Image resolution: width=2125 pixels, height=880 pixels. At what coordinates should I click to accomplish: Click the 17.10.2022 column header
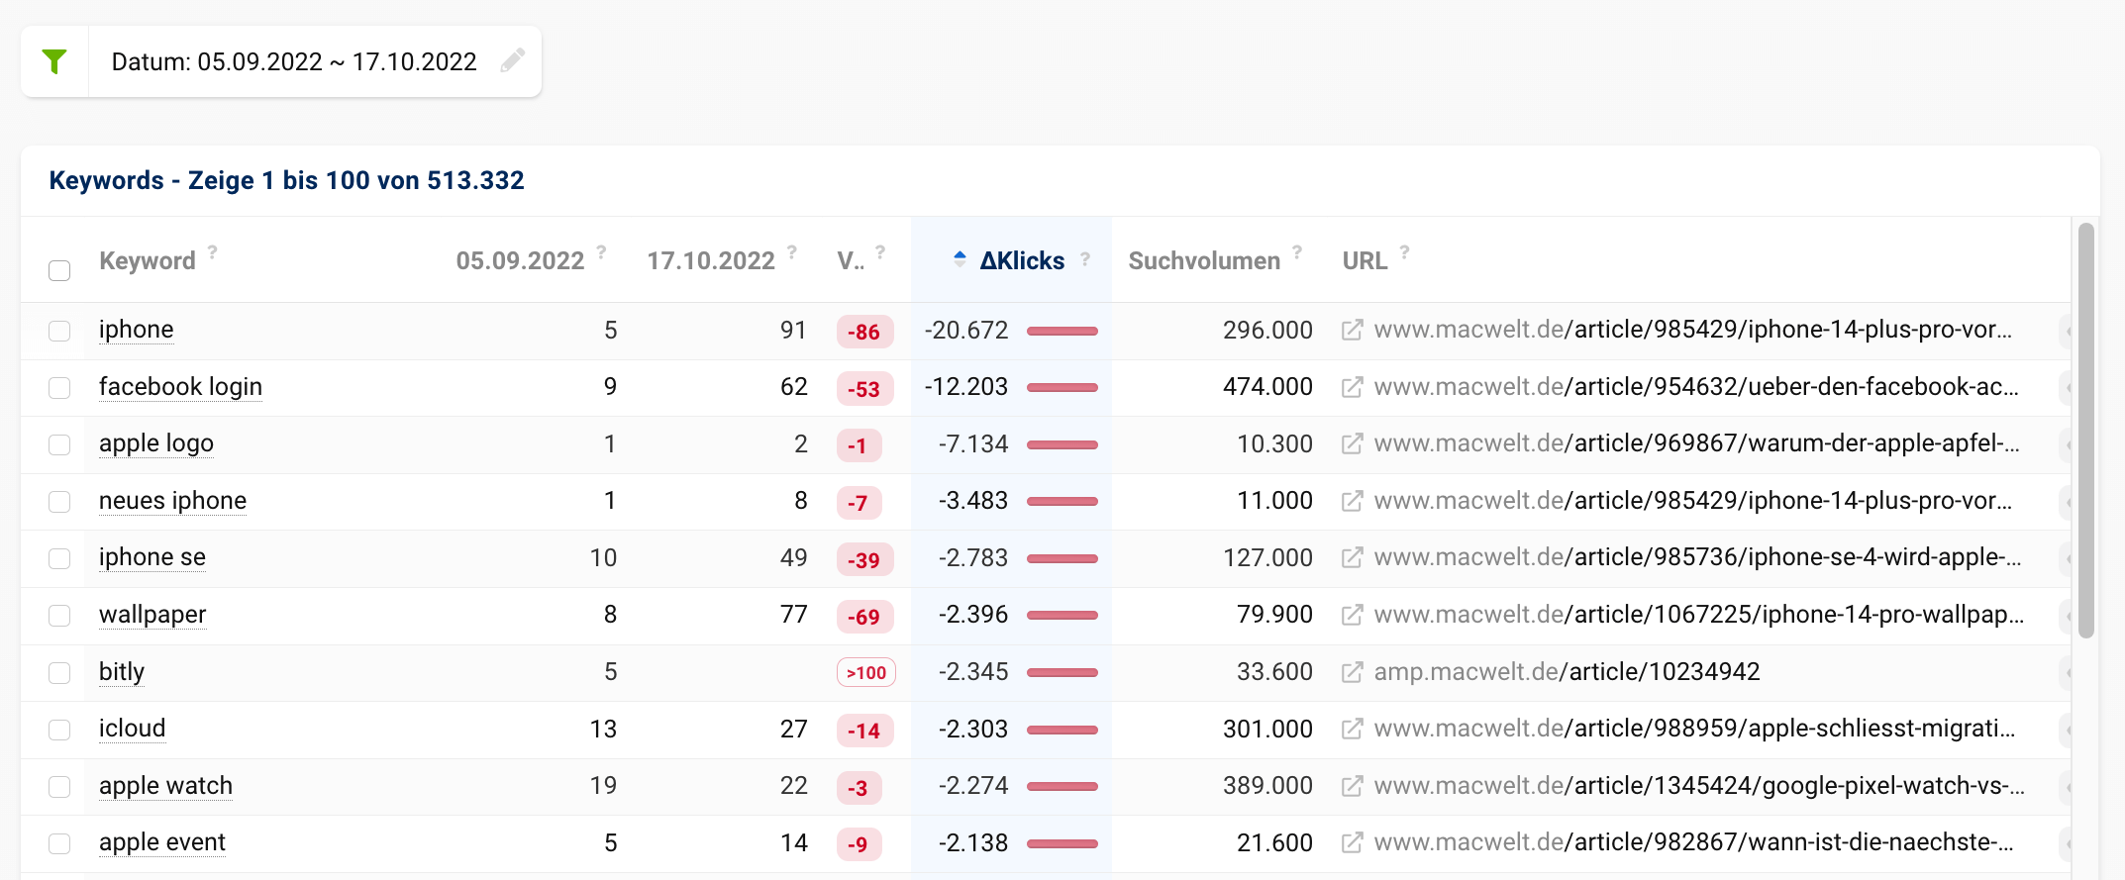tap(710, 261)
